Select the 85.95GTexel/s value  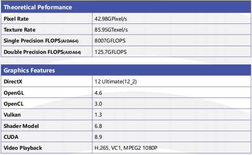pos(111,30)
